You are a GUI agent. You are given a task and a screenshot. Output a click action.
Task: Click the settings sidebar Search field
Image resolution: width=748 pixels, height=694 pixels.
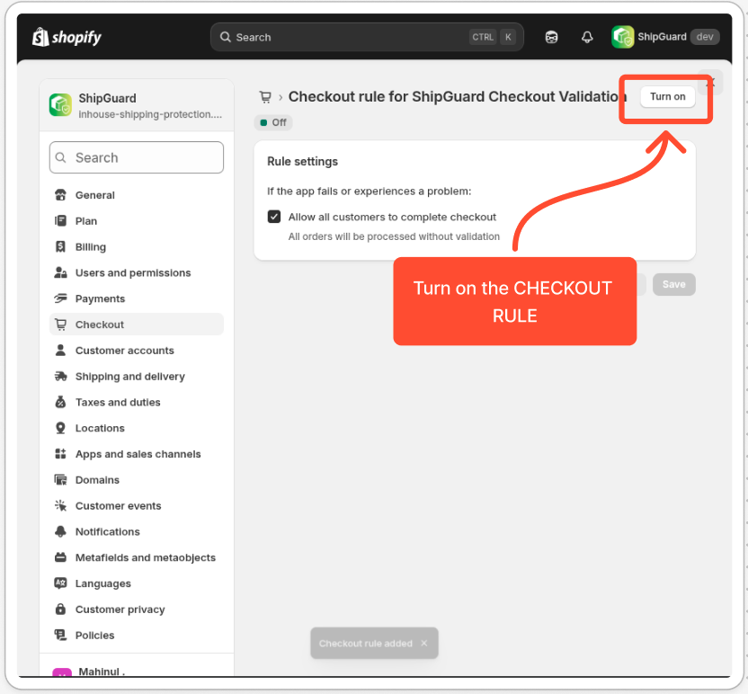click(137, 157)
